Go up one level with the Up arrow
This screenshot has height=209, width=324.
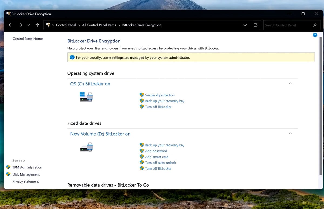pos(38,25)
